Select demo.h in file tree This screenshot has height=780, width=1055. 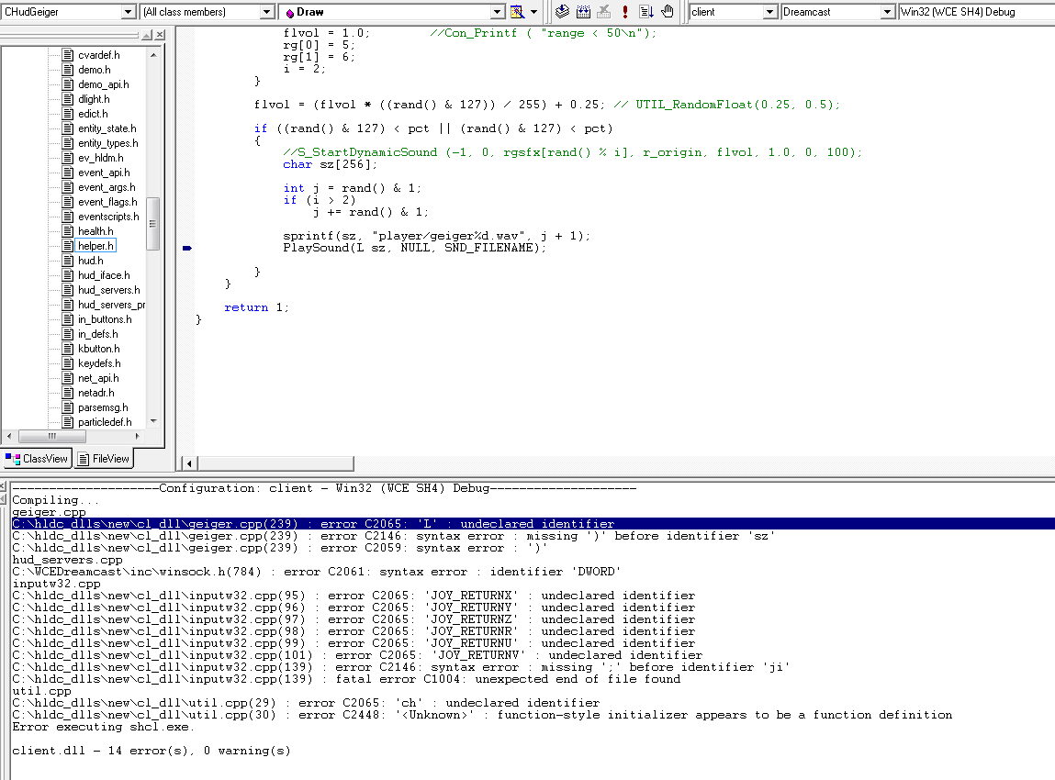click(95, 70)
